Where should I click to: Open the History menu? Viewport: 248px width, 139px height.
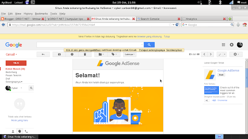point(28,14)
